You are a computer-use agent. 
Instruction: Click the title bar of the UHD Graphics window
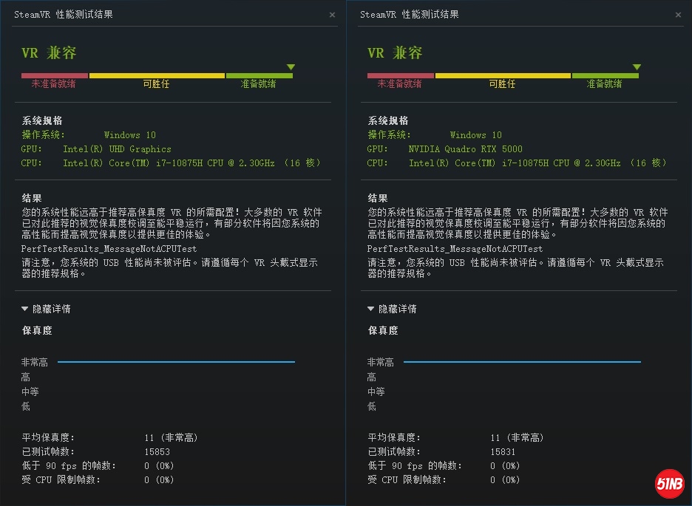(148, 15)
